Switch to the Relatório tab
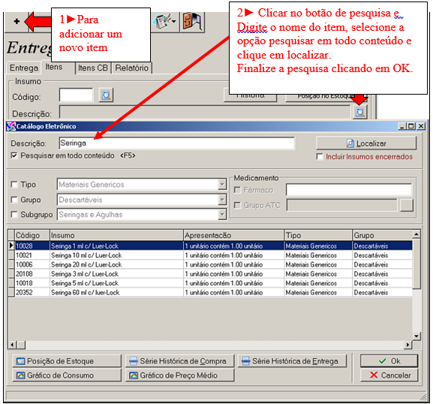 (132, 68)
